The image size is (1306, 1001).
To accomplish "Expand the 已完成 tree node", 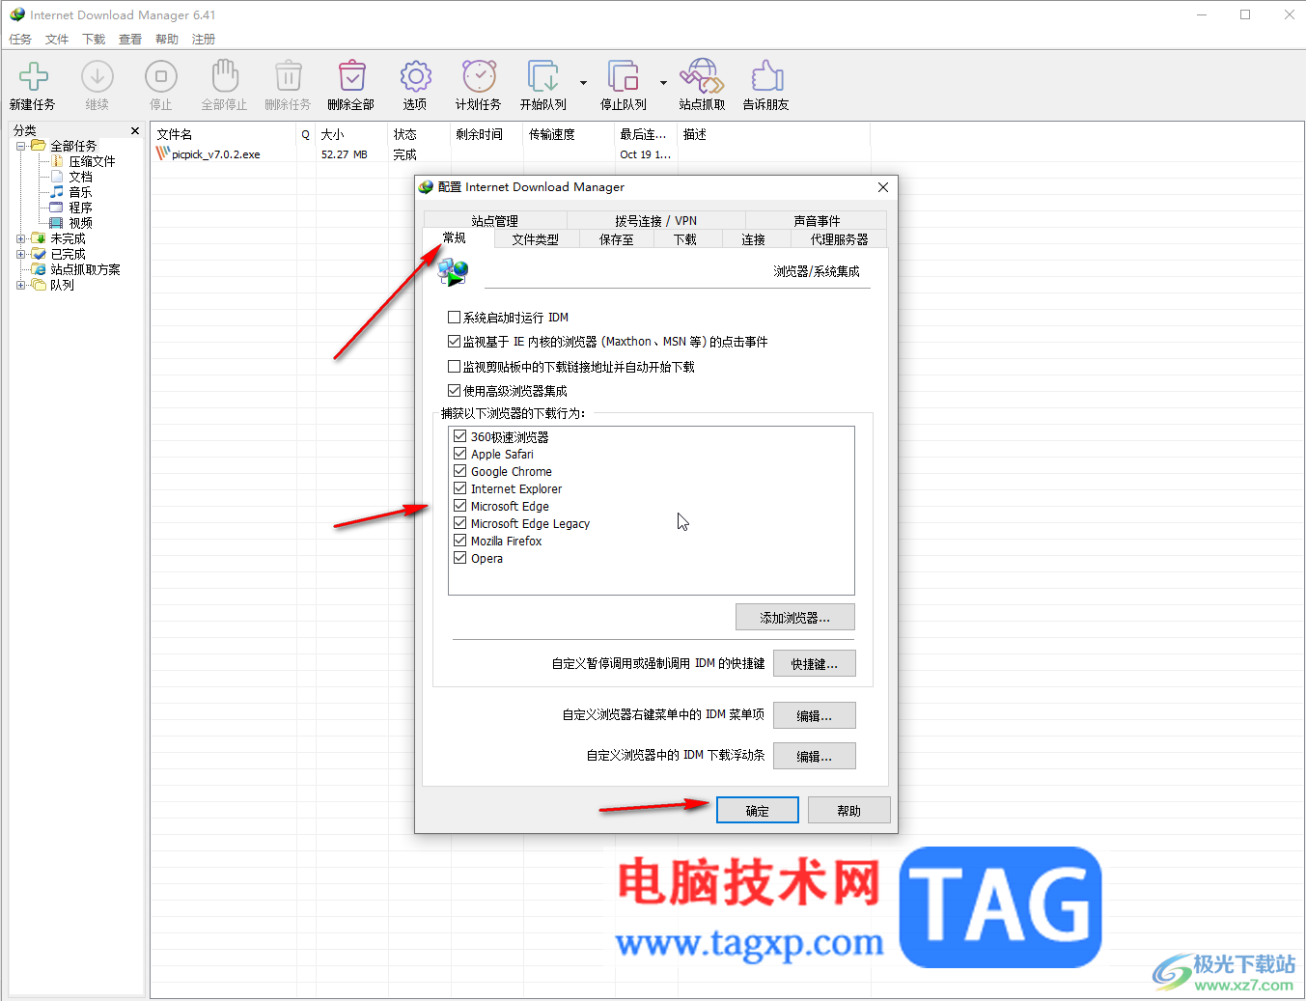I will click(21, 254).
